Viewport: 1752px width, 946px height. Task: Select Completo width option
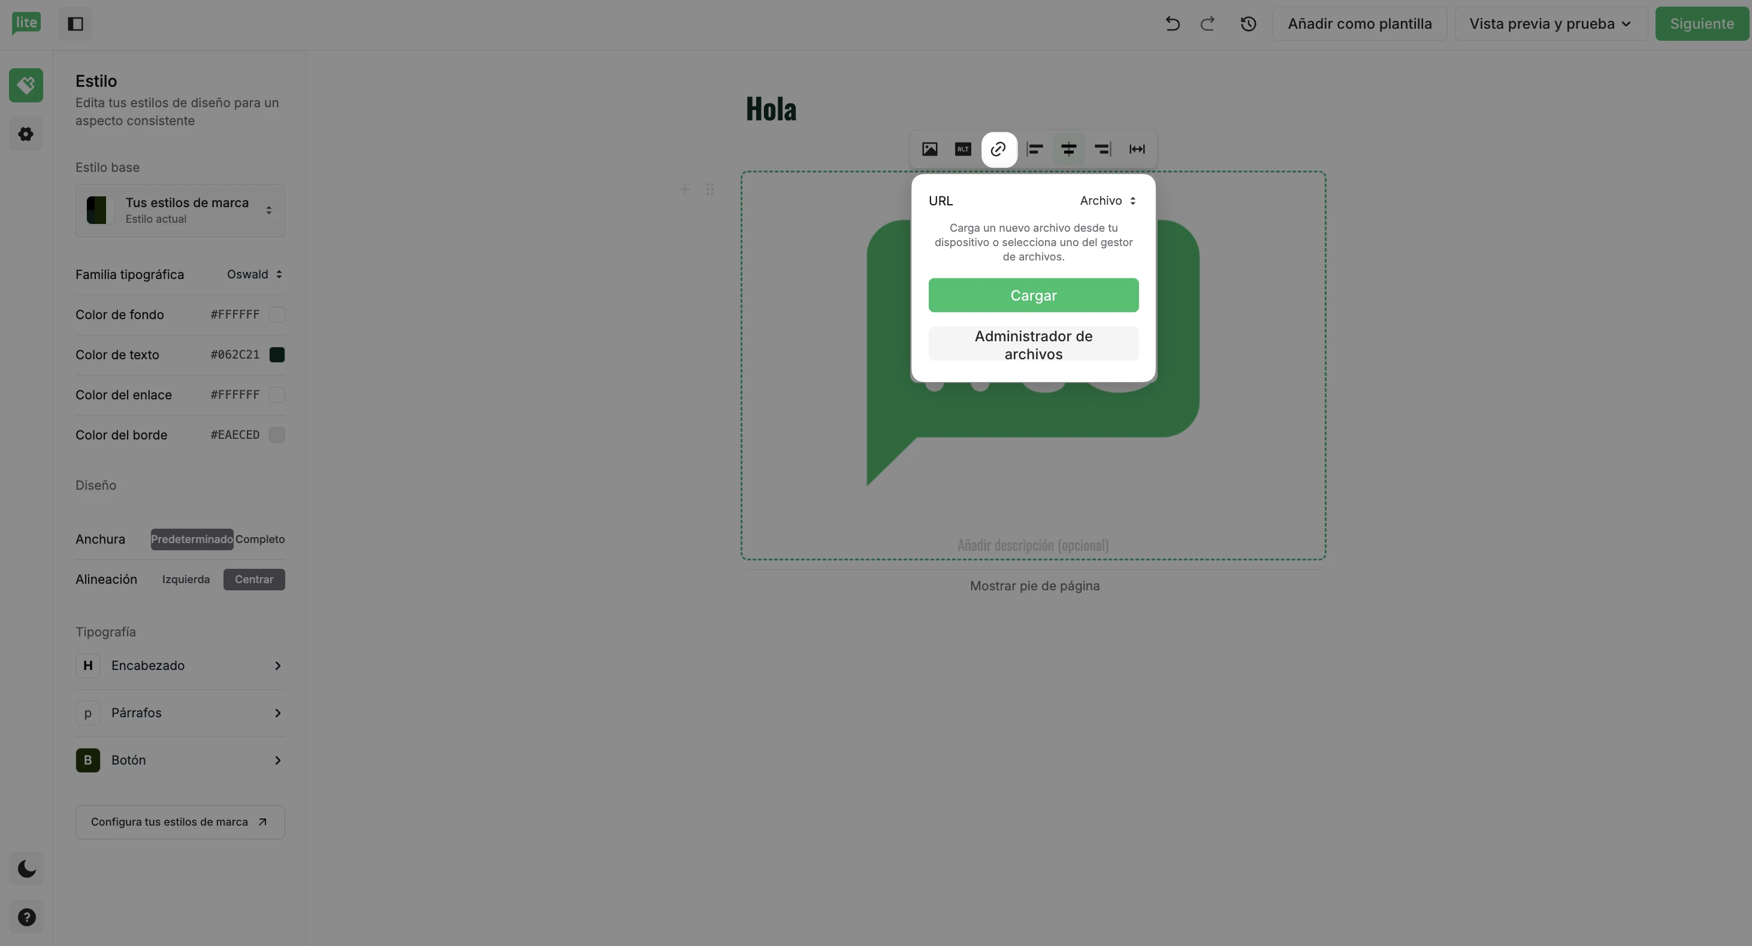pos(260,539)
